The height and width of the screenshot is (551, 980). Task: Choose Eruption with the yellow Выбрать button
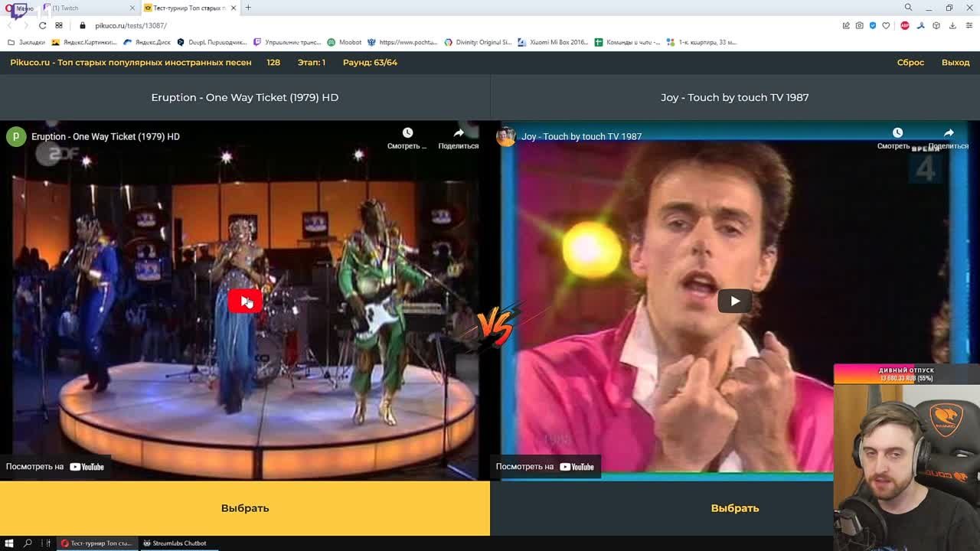pyautogui.click(x=245, y=508)
